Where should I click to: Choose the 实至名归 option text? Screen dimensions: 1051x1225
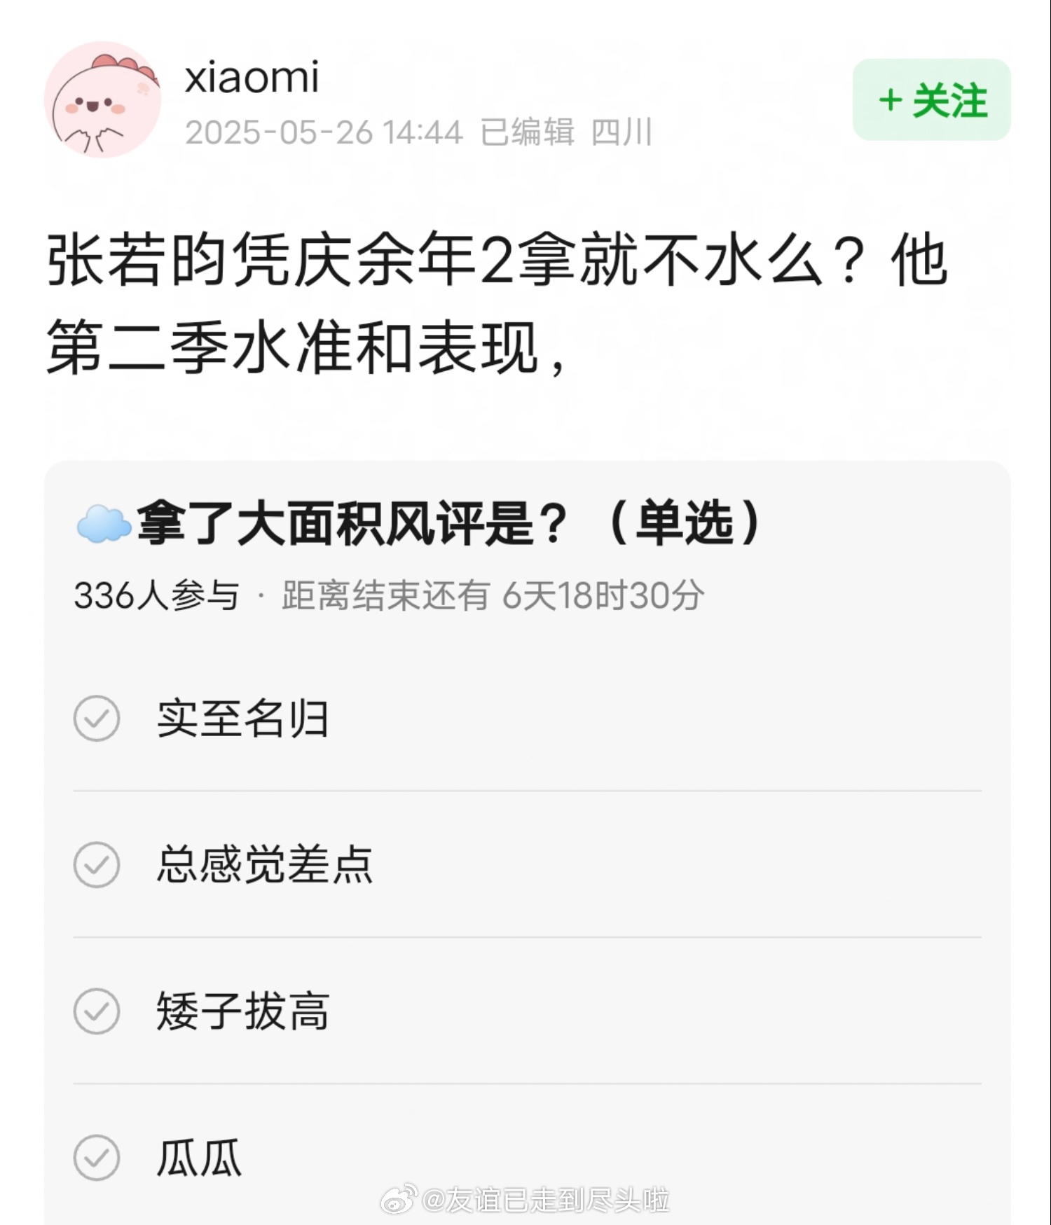(x=242, y=719)
